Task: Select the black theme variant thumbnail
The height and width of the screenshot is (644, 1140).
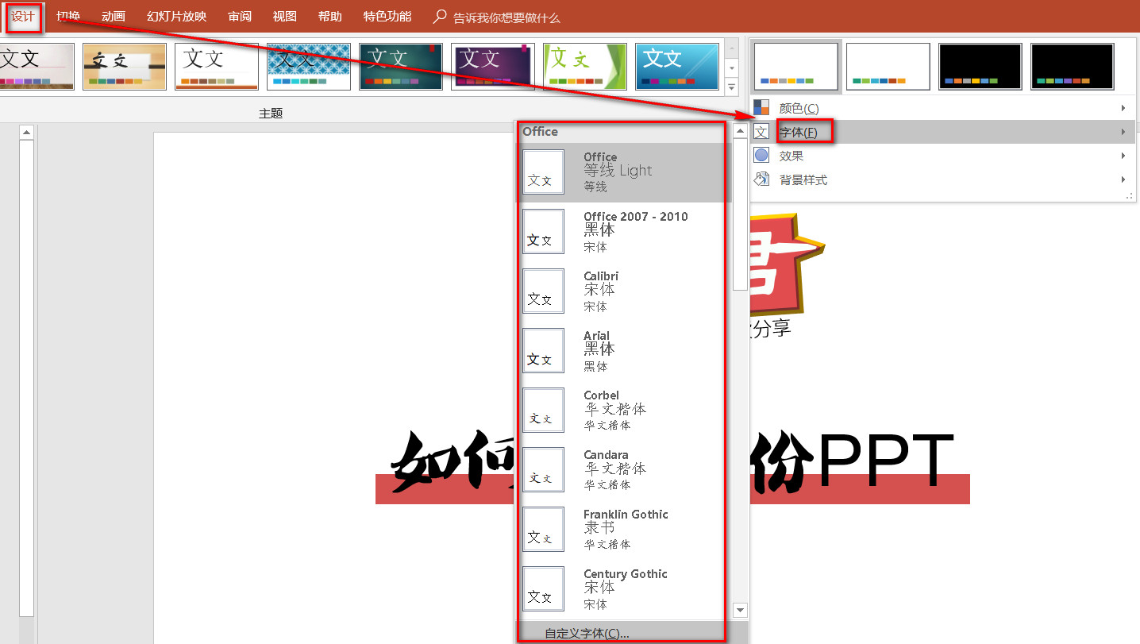Action: pos(980,66)
